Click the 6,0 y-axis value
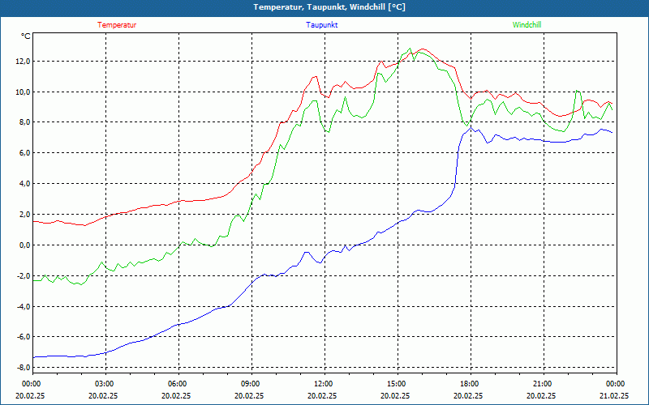 [25, 153]
